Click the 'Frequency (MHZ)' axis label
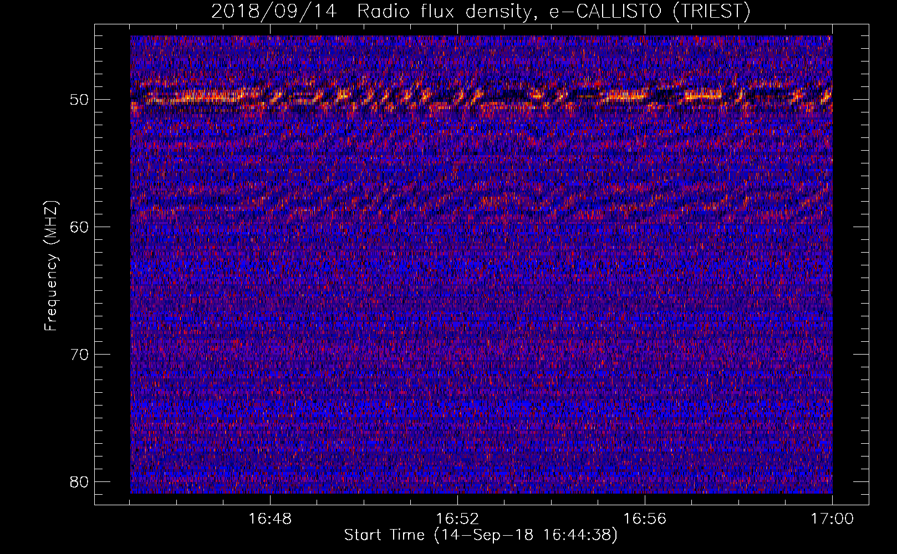The height and width of the screenshot is (554, 897). click(51, 266)
